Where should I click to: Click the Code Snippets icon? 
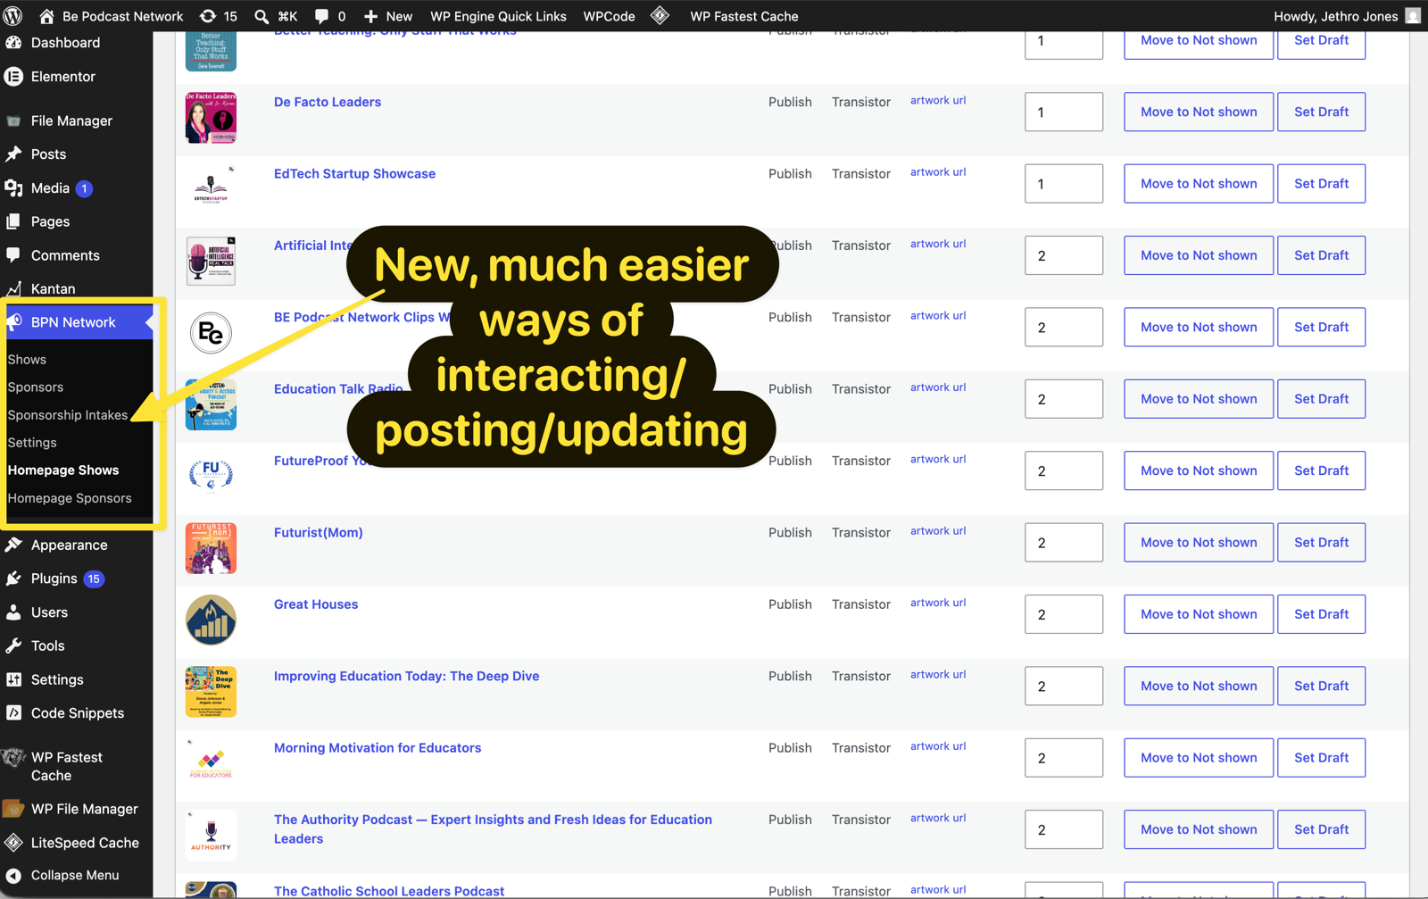coord(13,713)
